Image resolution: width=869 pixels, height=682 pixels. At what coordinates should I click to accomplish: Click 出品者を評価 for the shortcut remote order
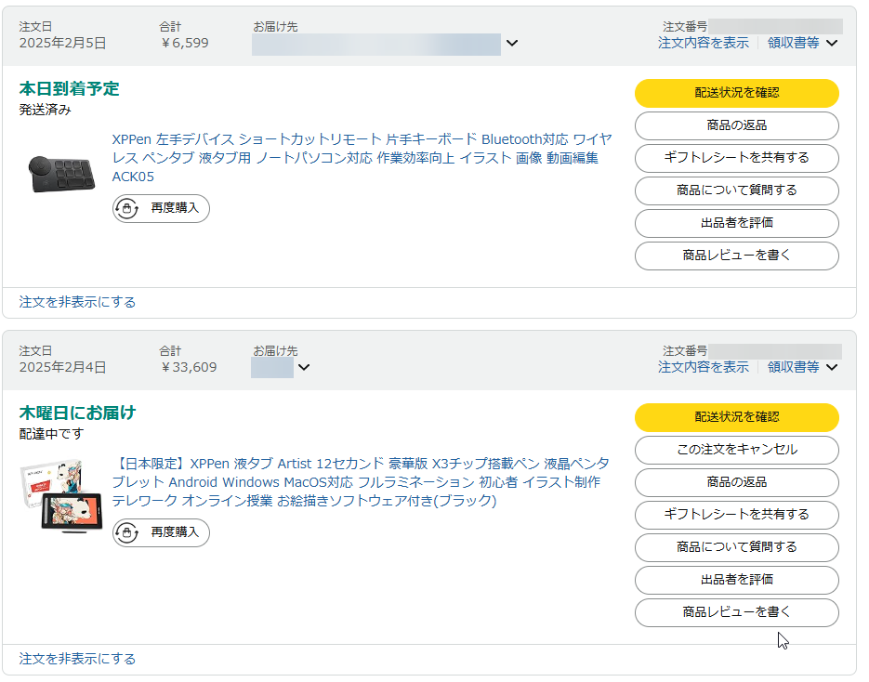pos(736,223)
